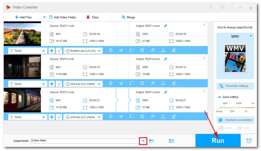Toggle NVIDIA acceleration button
The image size is (261, 151).
pyautogui.click(x=226, y=128)
